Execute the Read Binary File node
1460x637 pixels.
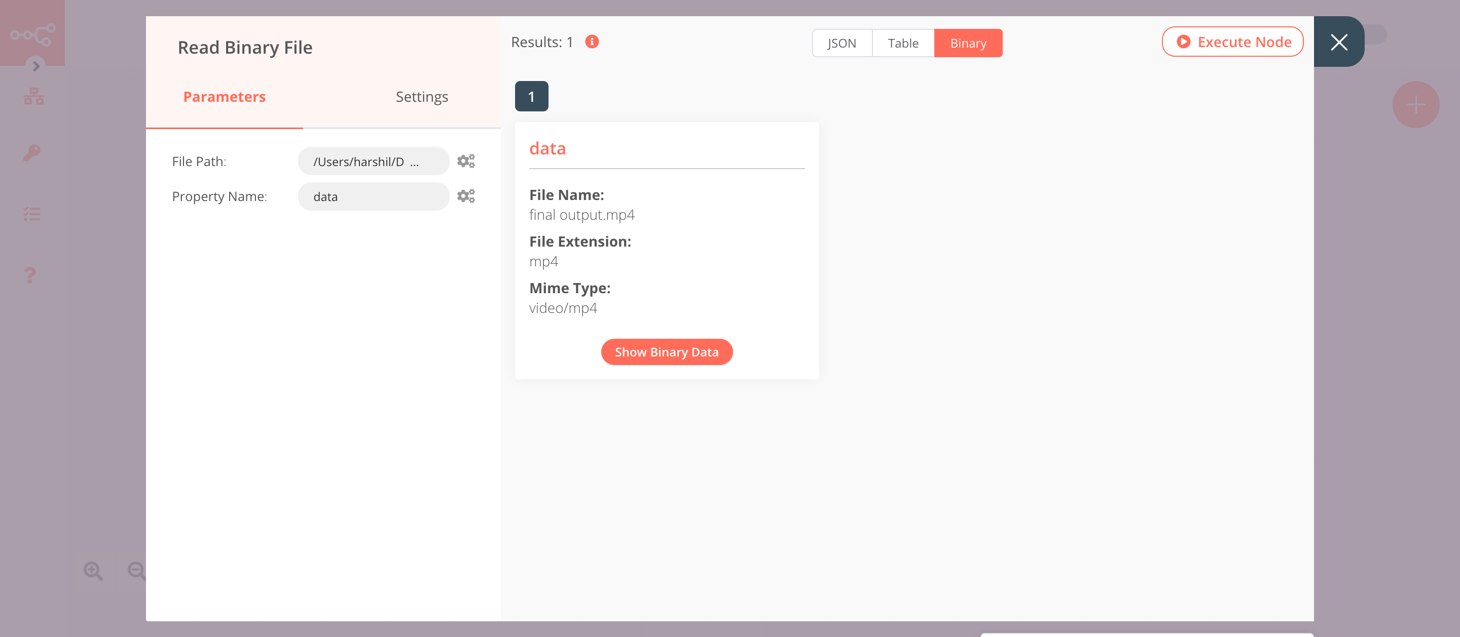1233,42
